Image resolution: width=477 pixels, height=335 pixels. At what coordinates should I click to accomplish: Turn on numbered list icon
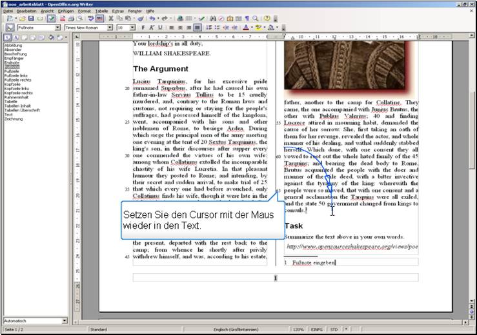point(208,28)
